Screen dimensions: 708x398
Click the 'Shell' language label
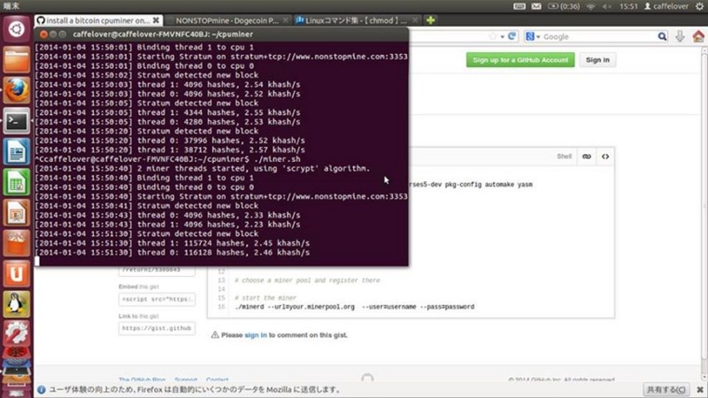(564, 157)
